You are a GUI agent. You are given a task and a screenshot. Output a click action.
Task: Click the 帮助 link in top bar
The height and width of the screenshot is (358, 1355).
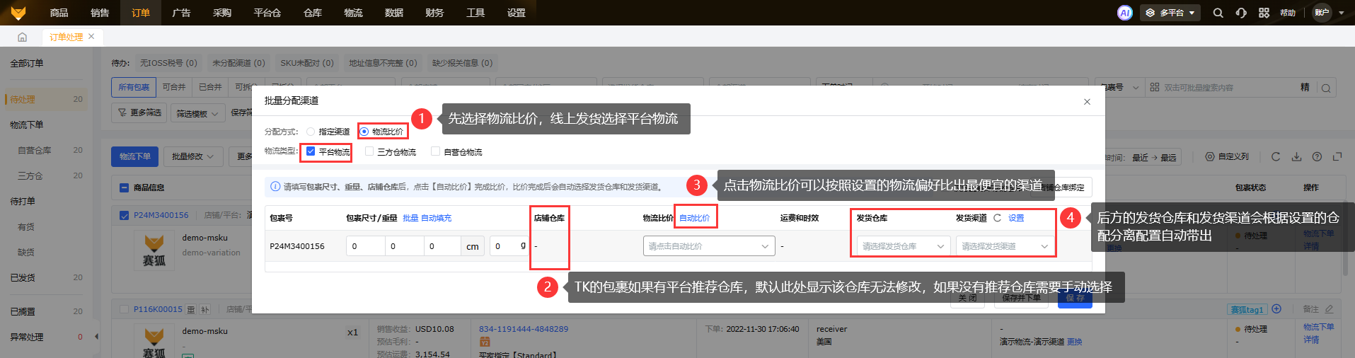1288,13
